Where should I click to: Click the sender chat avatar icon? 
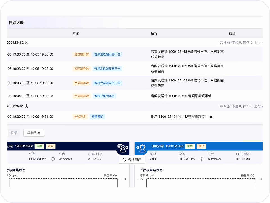pyautogui.click(x=123, y=148)
